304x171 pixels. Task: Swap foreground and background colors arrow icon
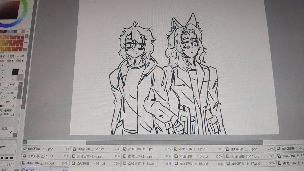[x=22, y=71]
